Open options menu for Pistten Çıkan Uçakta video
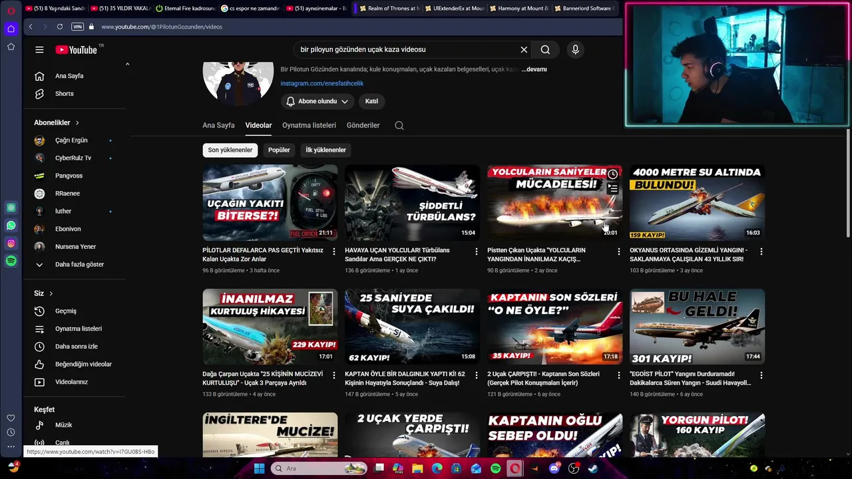The width and height of the screenshot is (852, 479). click(619, 251)
